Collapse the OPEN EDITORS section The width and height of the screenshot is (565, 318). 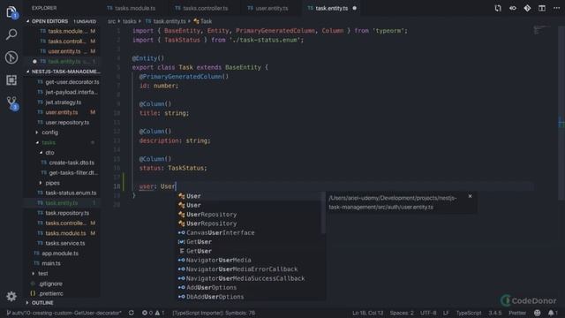pyautogui.click(x=49, y=21)
